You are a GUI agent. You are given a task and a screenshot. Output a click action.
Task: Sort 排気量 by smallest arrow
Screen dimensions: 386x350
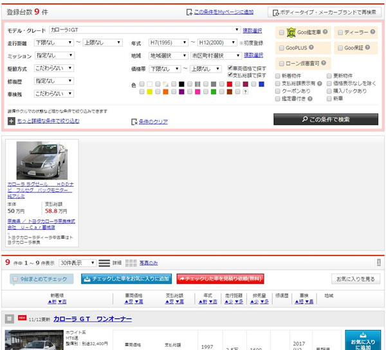[x=255, y=302]
